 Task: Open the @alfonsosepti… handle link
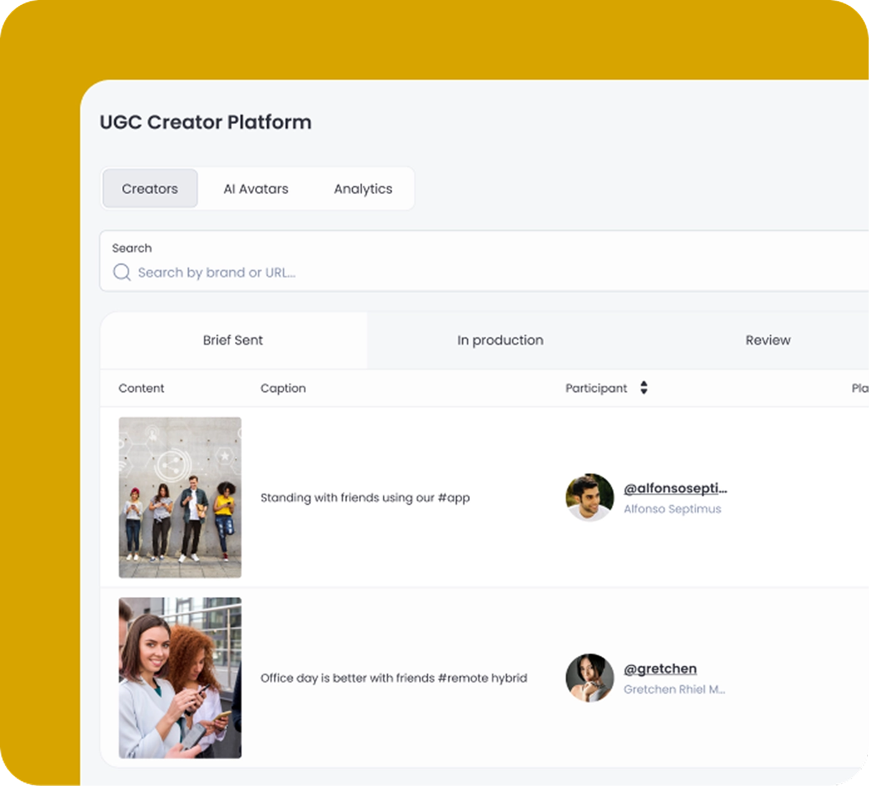coord(675,488)
